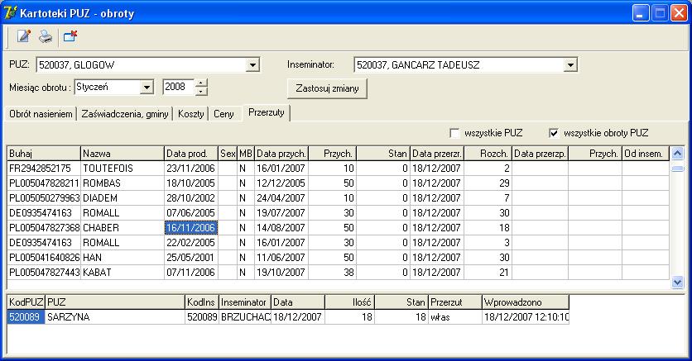
Task: Expand the Inseminator dropdown list
Action: (570, 65)
